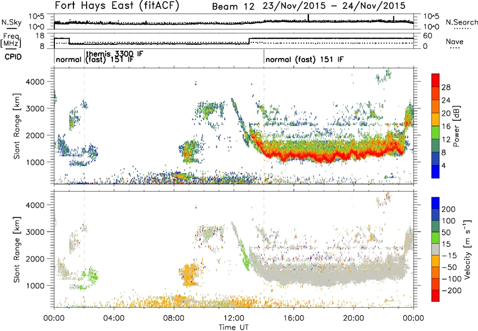Click the date range '23/Nov/2015 – 24/Nov/2015'
This screenshot has width=478, height=331.
pos(334,6)
